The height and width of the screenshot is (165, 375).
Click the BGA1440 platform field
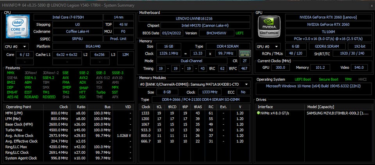[93, 46]
